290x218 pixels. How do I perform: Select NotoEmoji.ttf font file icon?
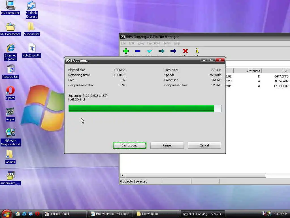pos(31,51)
